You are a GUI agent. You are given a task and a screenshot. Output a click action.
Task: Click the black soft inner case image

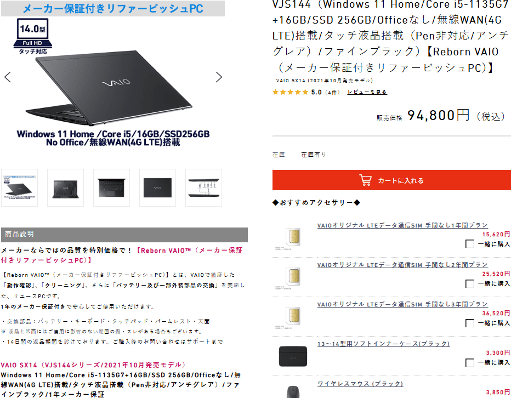coord(293,356)
